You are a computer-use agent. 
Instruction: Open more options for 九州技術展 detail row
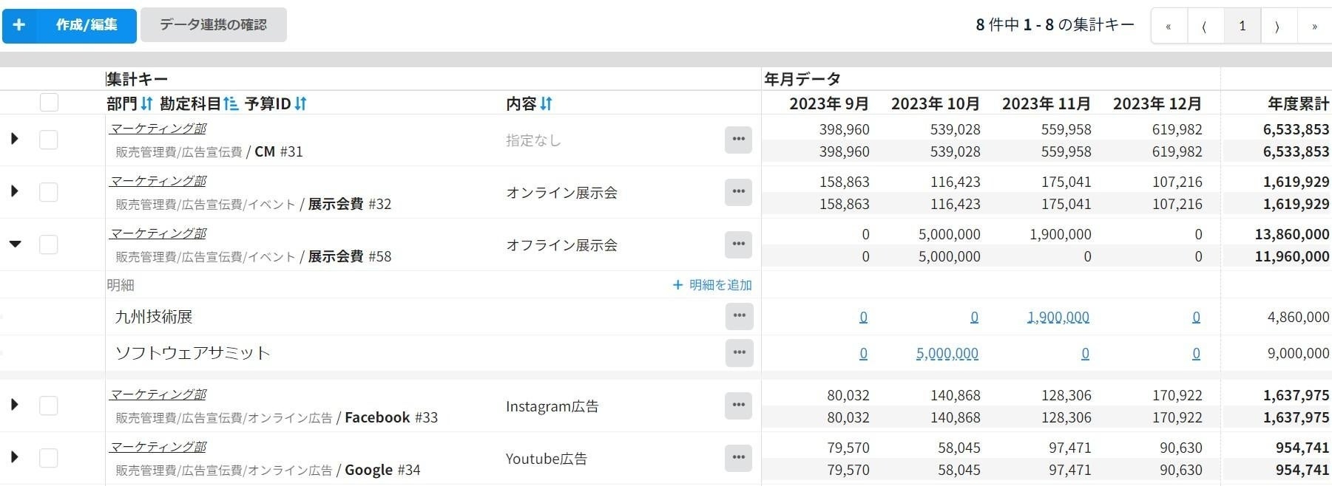tap(739, 316)
